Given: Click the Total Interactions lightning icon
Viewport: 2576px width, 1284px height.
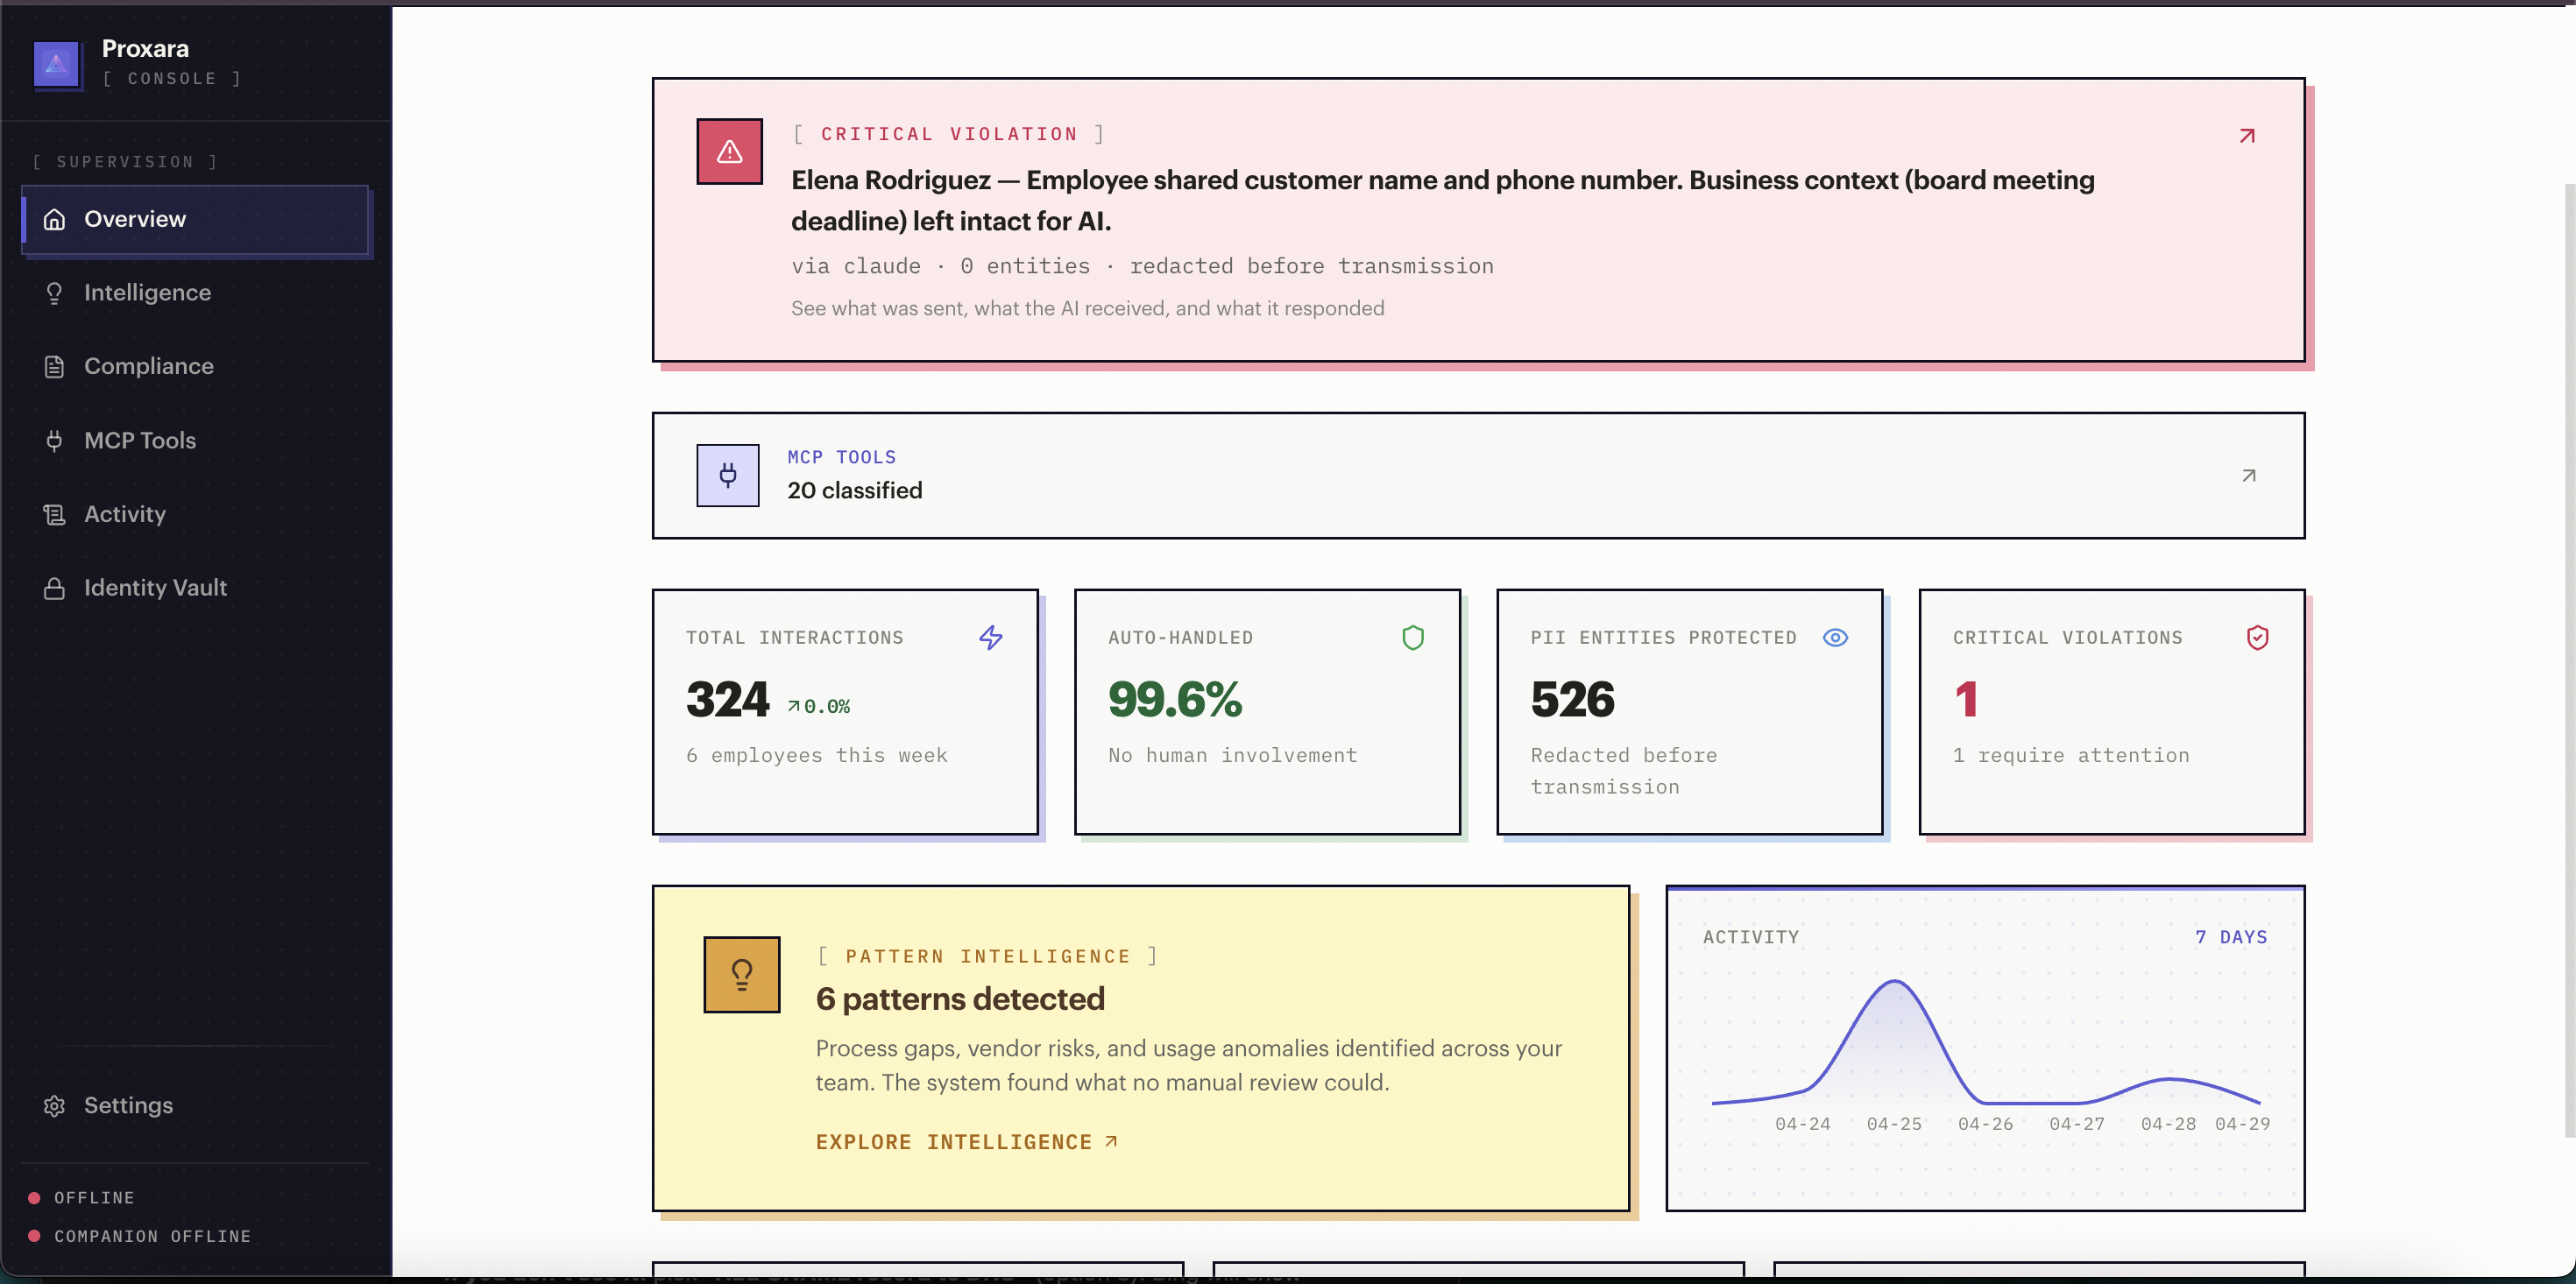Looking at the screenshot, I should (990, 637).
